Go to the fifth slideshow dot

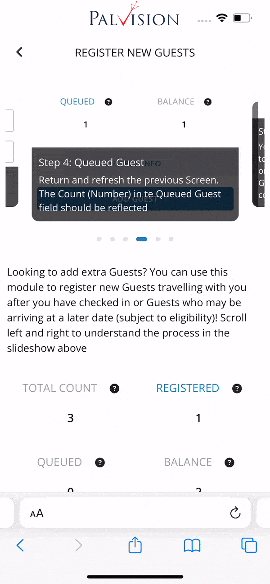coord(157,239)
